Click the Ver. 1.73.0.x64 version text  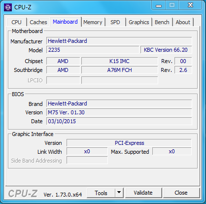pyautogui.click(x=63, y=195)
